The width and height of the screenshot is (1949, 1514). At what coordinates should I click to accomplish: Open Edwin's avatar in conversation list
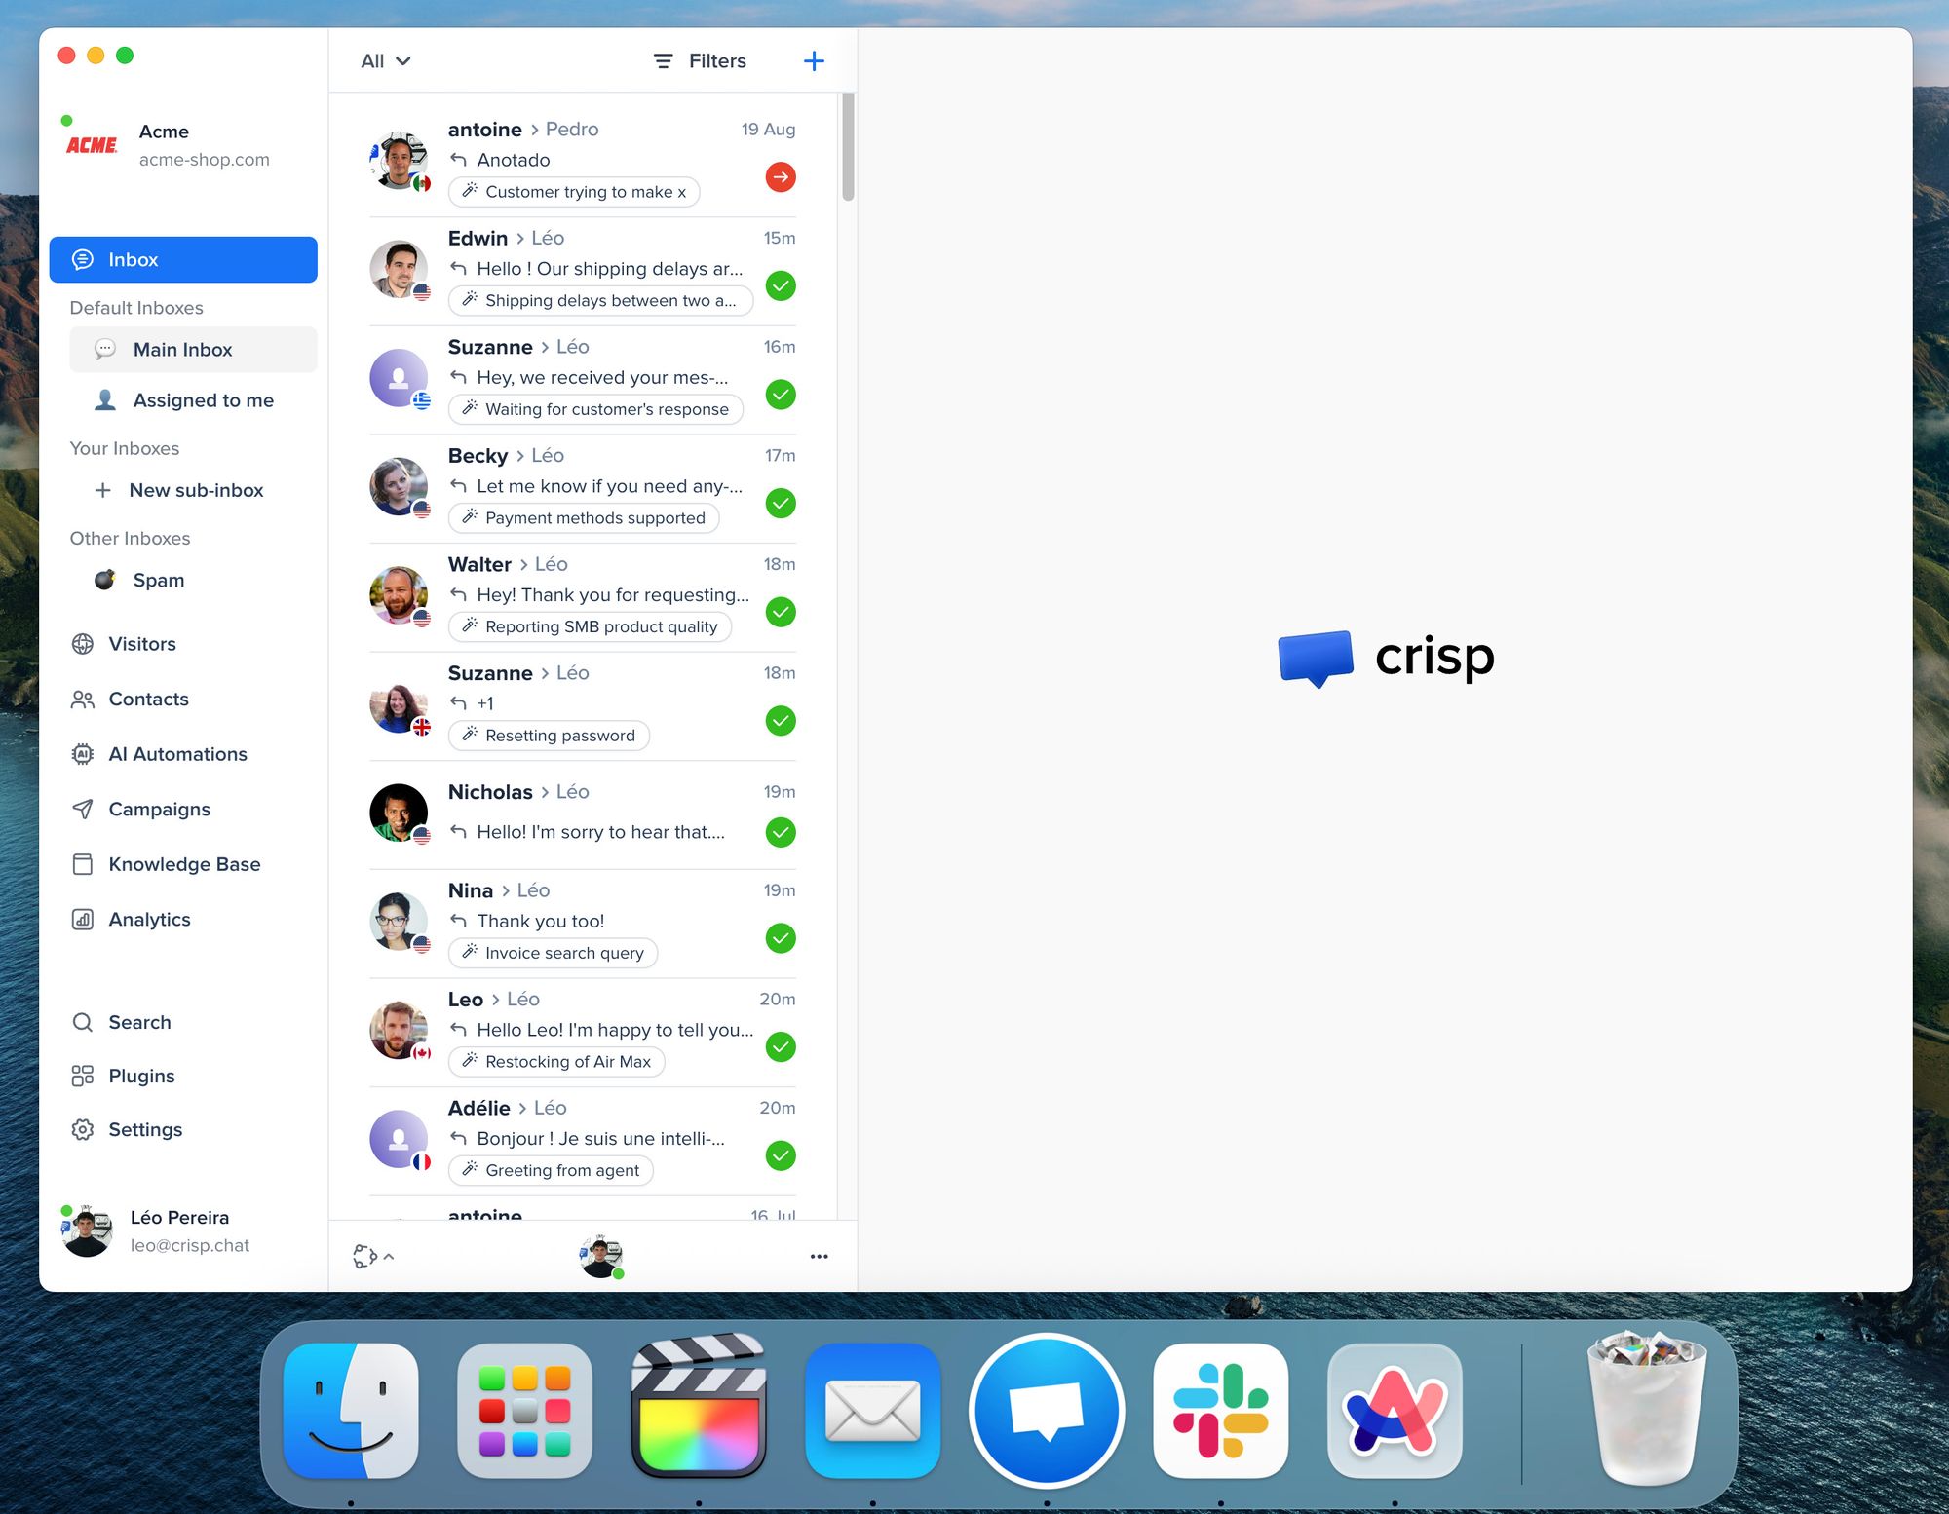400,270
